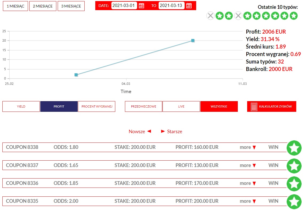This screenshot has width=304, height=210.
Task: Expand more details for Coupon 8338
Action: click(x=248, y=147)
